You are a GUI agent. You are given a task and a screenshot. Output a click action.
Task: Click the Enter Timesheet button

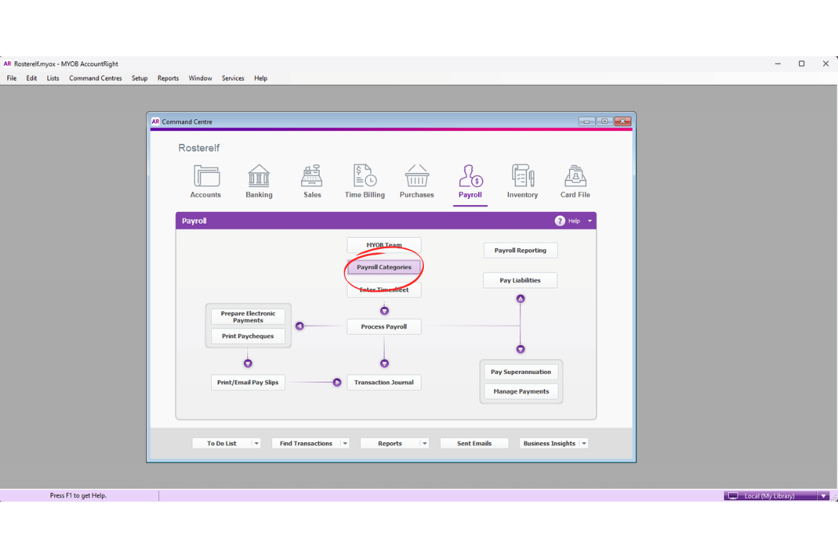[x=384, y=289]
